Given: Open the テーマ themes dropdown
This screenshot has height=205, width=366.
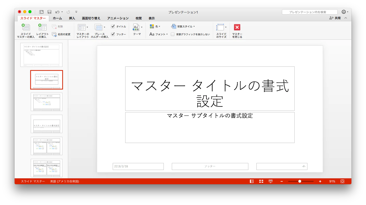Looking at the screenshot, I should click(x=137, y=30).
